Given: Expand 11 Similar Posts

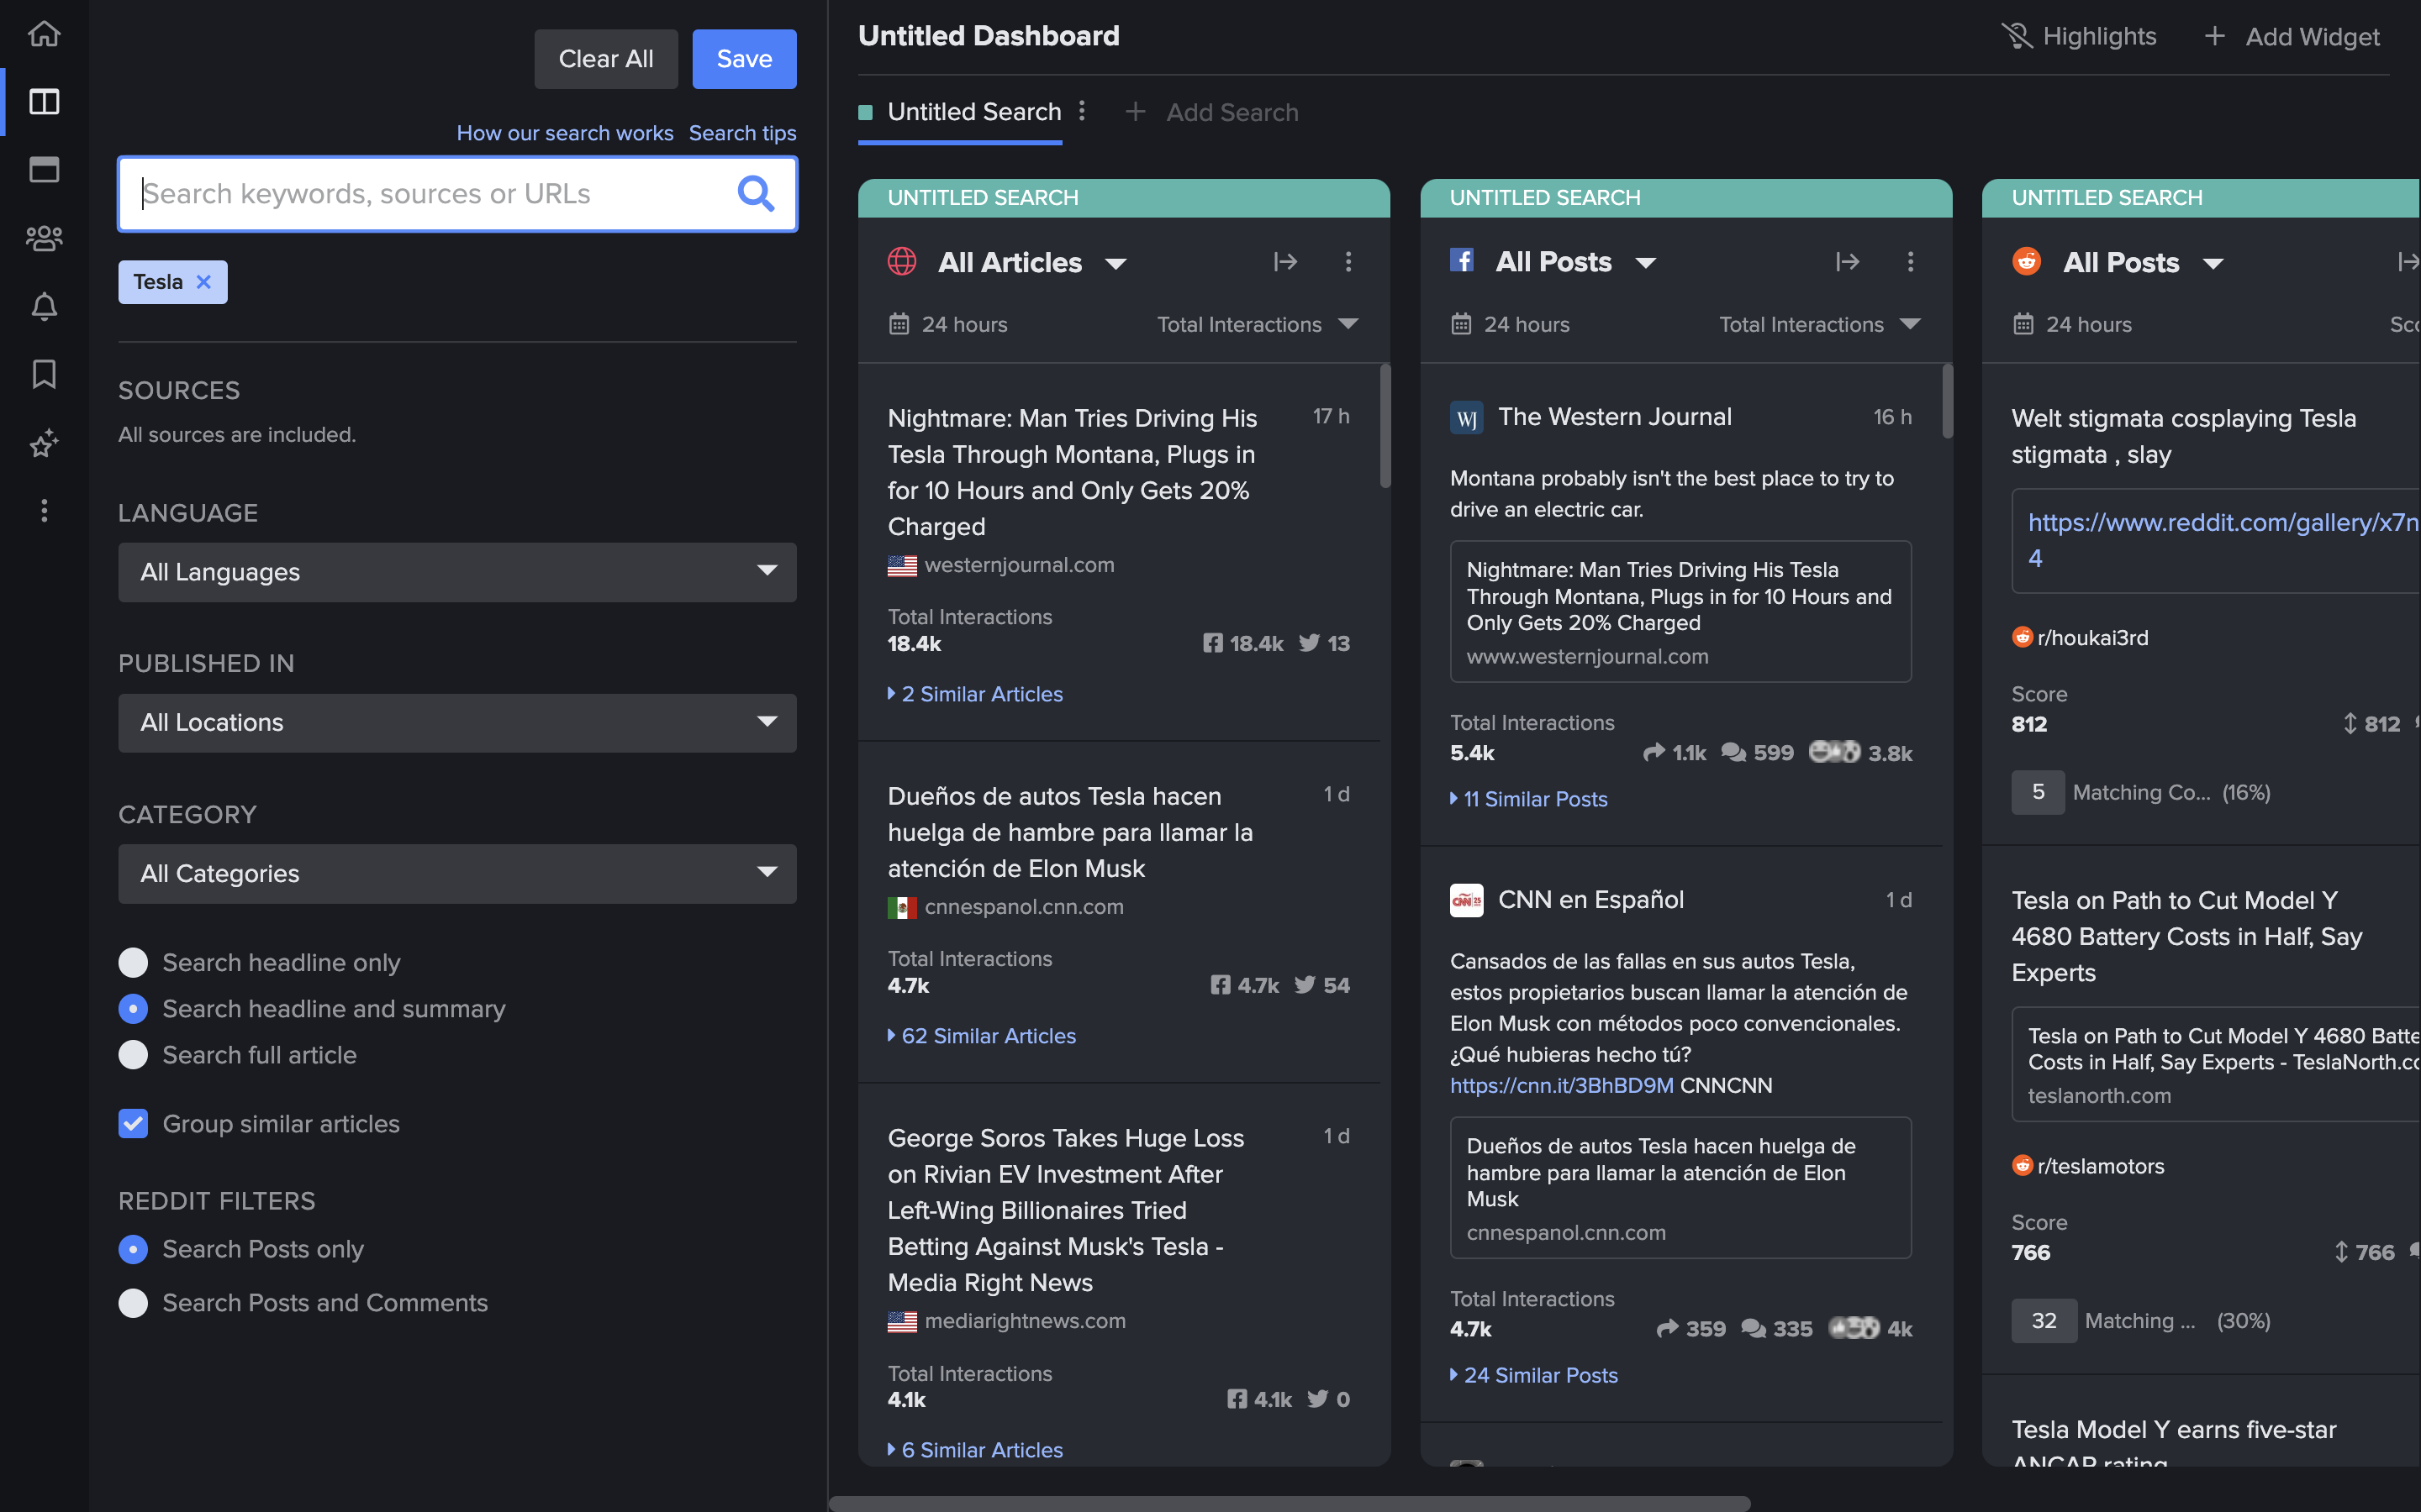Looking at the screenshot, I should click(1528, 799).
